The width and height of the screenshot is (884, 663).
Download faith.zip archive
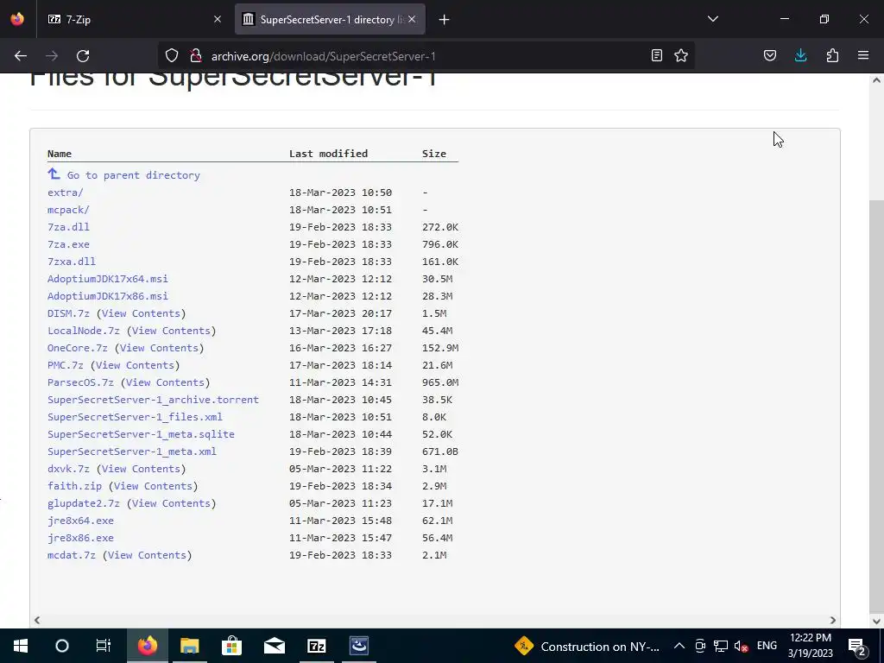coord(74,486)
